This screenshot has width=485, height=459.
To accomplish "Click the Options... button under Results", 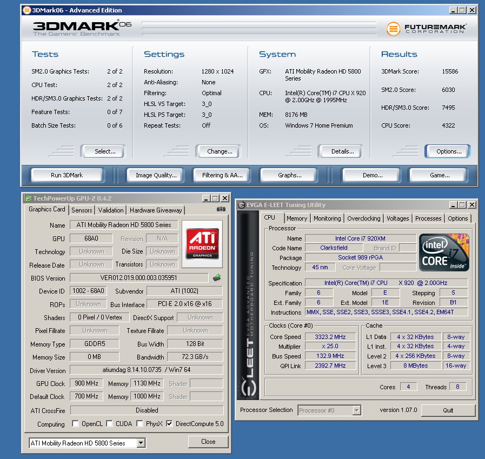I will pos(447,151).
